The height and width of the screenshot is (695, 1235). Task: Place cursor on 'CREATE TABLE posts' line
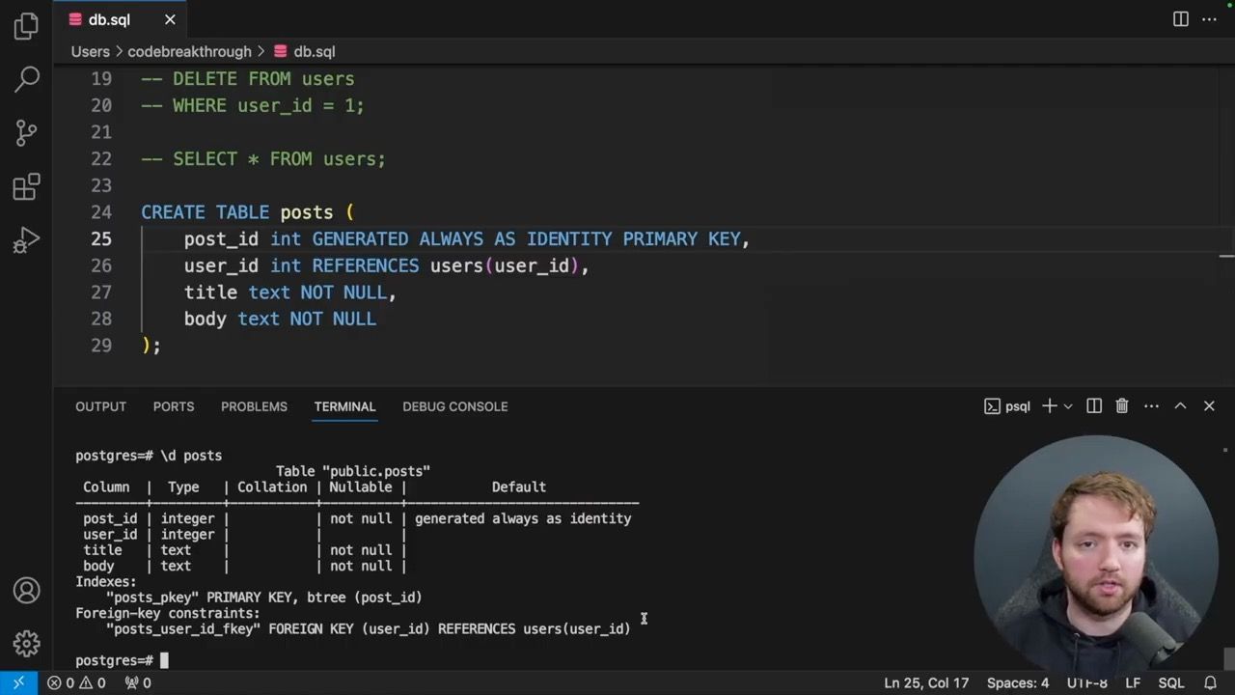coord(248,212)
